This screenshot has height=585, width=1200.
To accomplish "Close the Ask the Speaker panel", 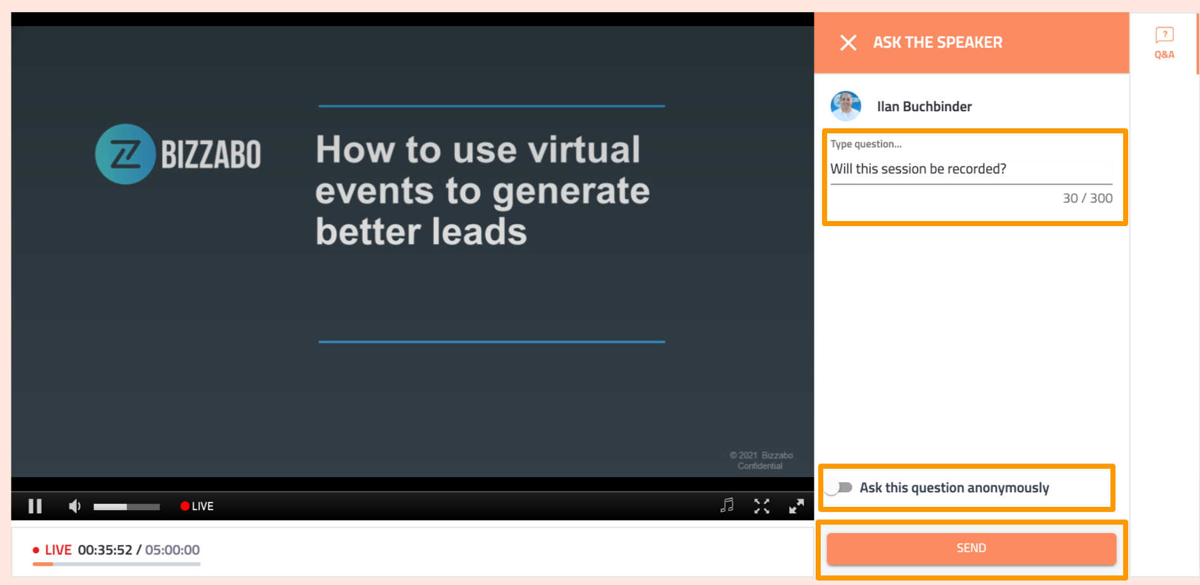I will [x=848, y=43].
